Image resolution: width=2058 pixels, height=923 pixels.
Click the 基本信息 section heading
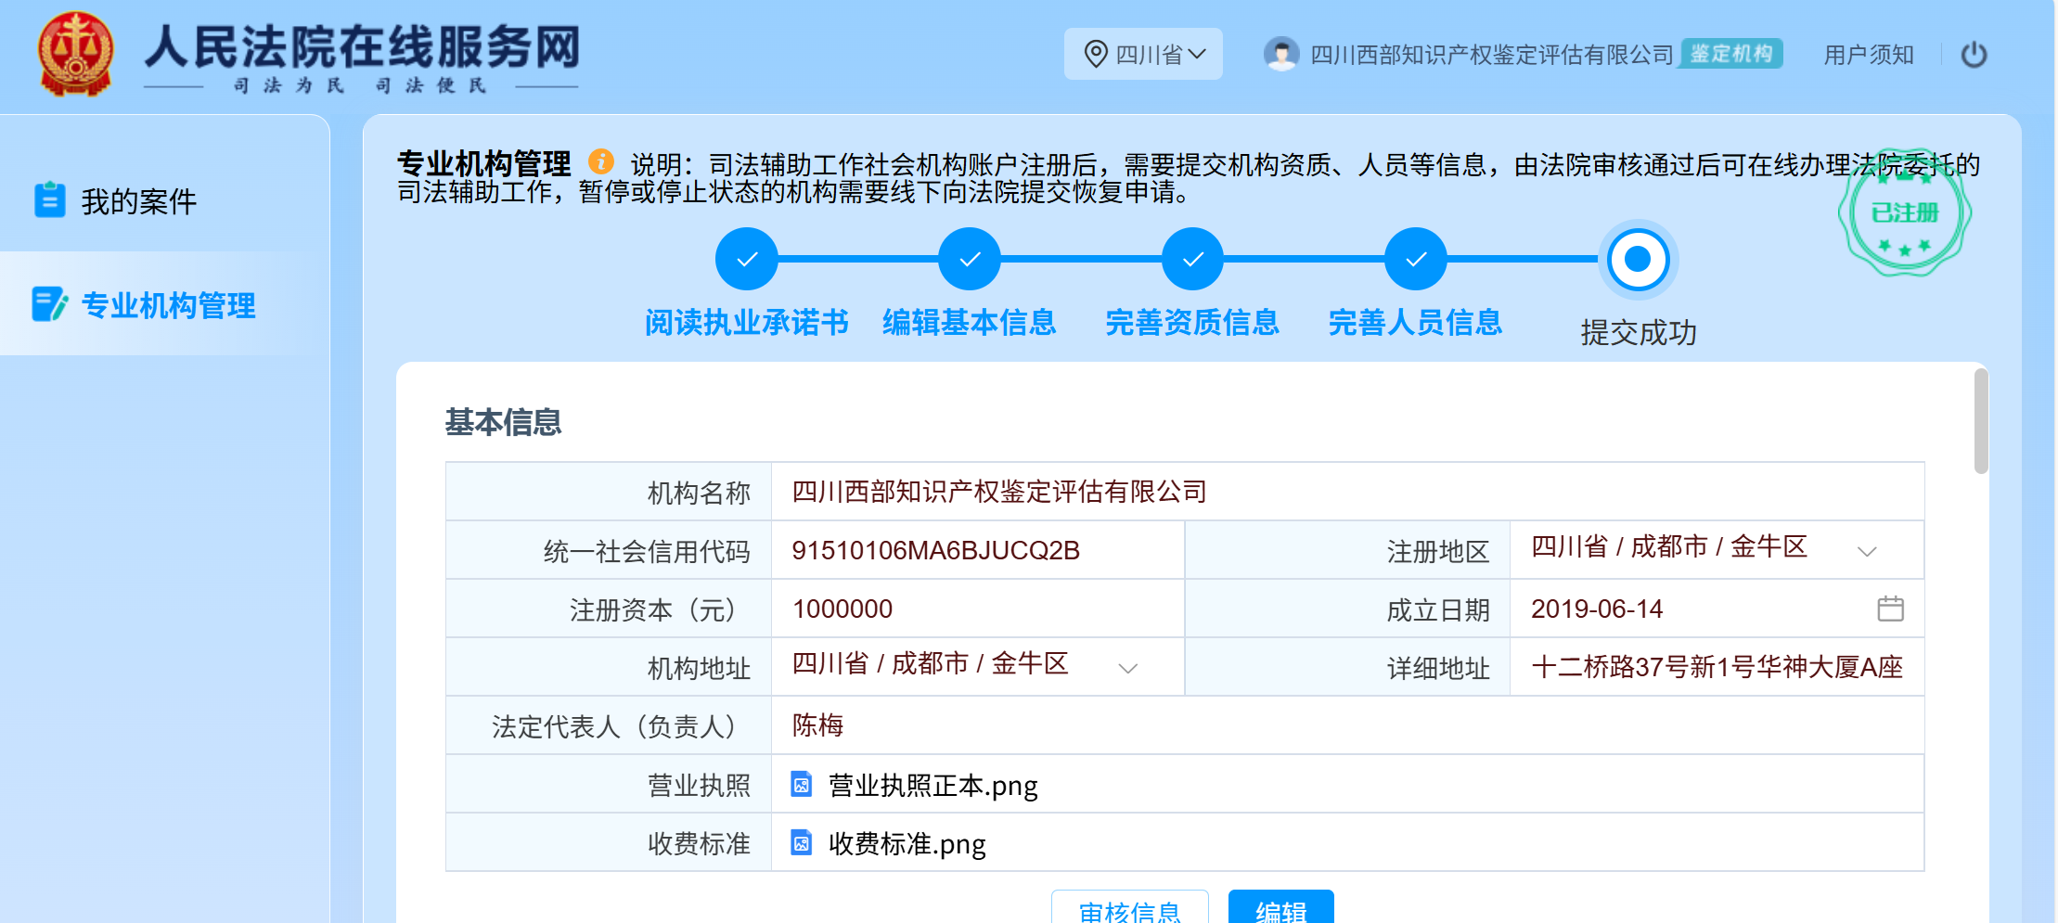pyautogui.click(x=503, y=422)
